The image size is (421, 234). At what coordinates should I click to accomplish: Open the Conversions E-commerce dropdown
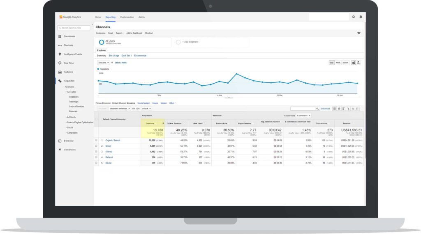pos(304,116)
